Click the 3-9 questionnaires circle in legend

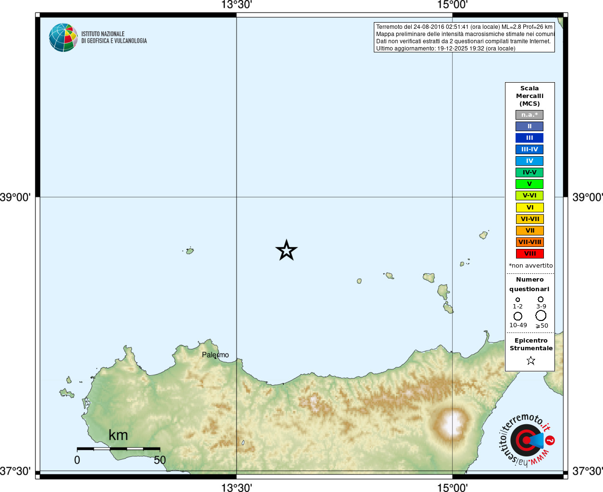click(541, 299)
